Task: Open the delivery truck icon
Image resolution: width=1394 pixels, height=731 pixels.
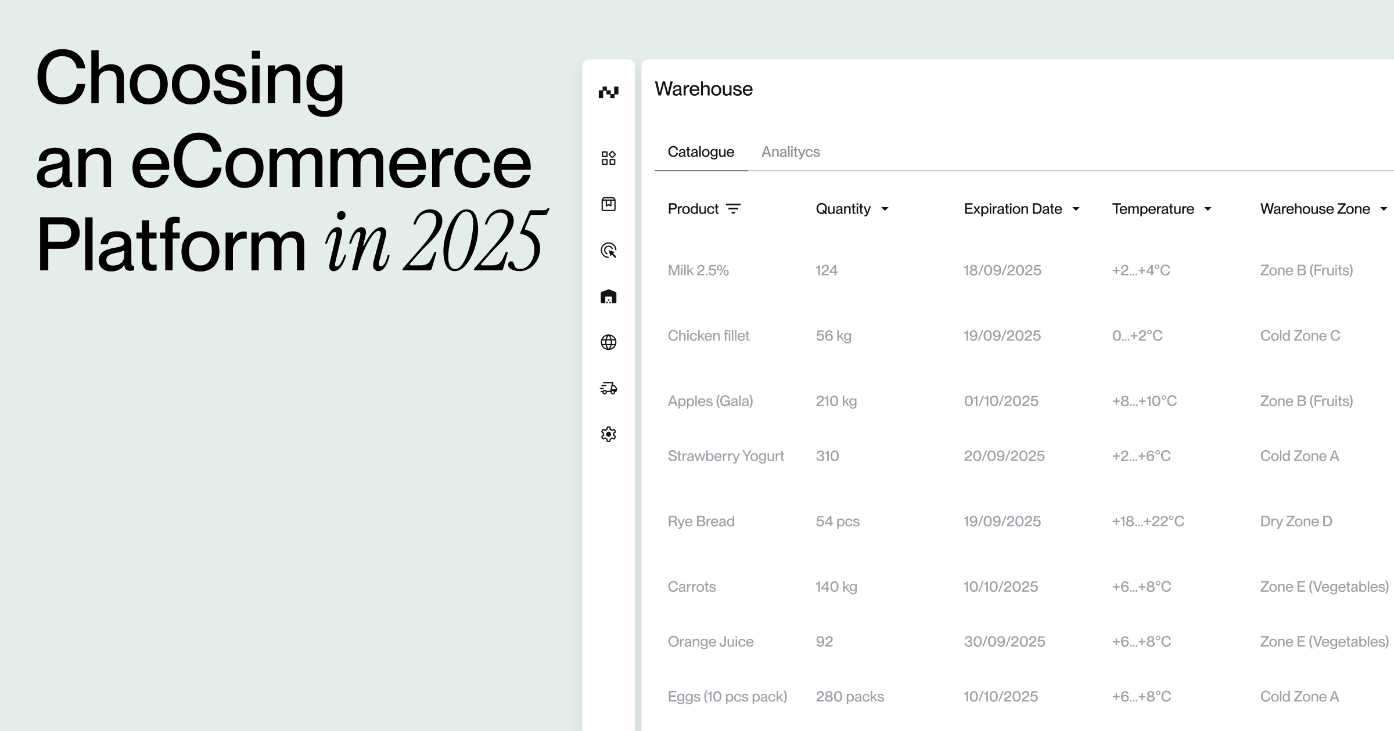Action: coord(608,388)
